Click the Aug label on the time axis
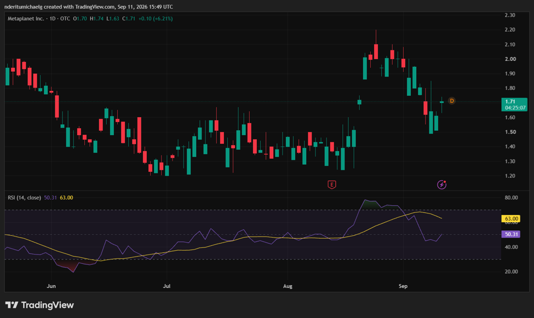Image resolution: width=534 pixels, height=318 pixels. [288, 286]
